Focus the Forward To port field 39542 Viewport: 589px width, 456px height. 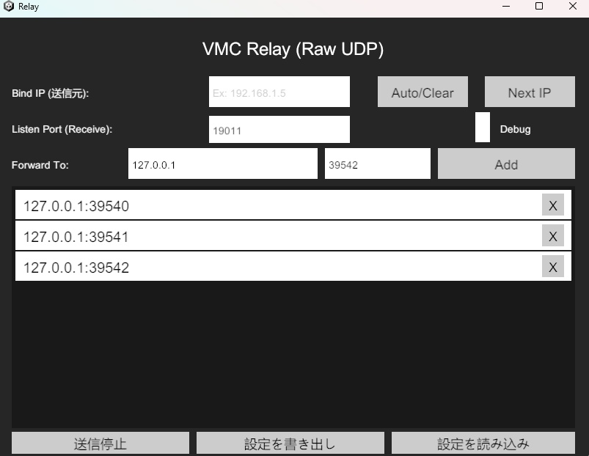378,163
